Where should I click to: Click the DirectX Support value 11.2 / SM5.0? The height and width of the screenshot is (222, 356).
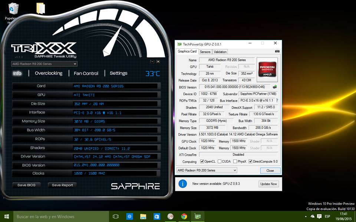point(266,107)
